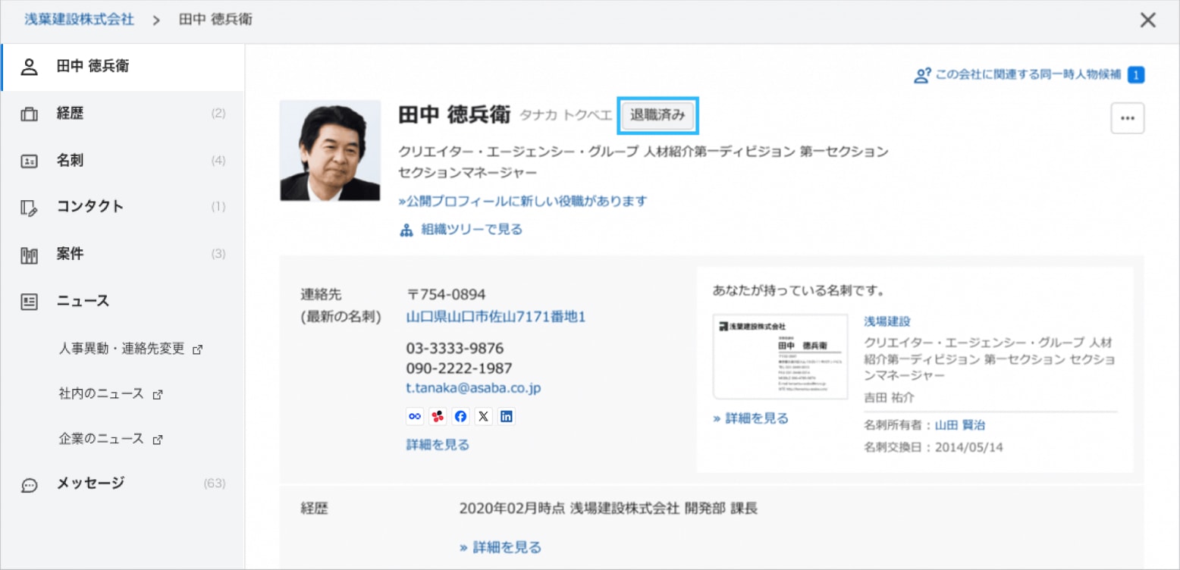Screen dimensions: 1180x570
Task: Open card owner 山田 賢治 link
Action: (960, 425)
